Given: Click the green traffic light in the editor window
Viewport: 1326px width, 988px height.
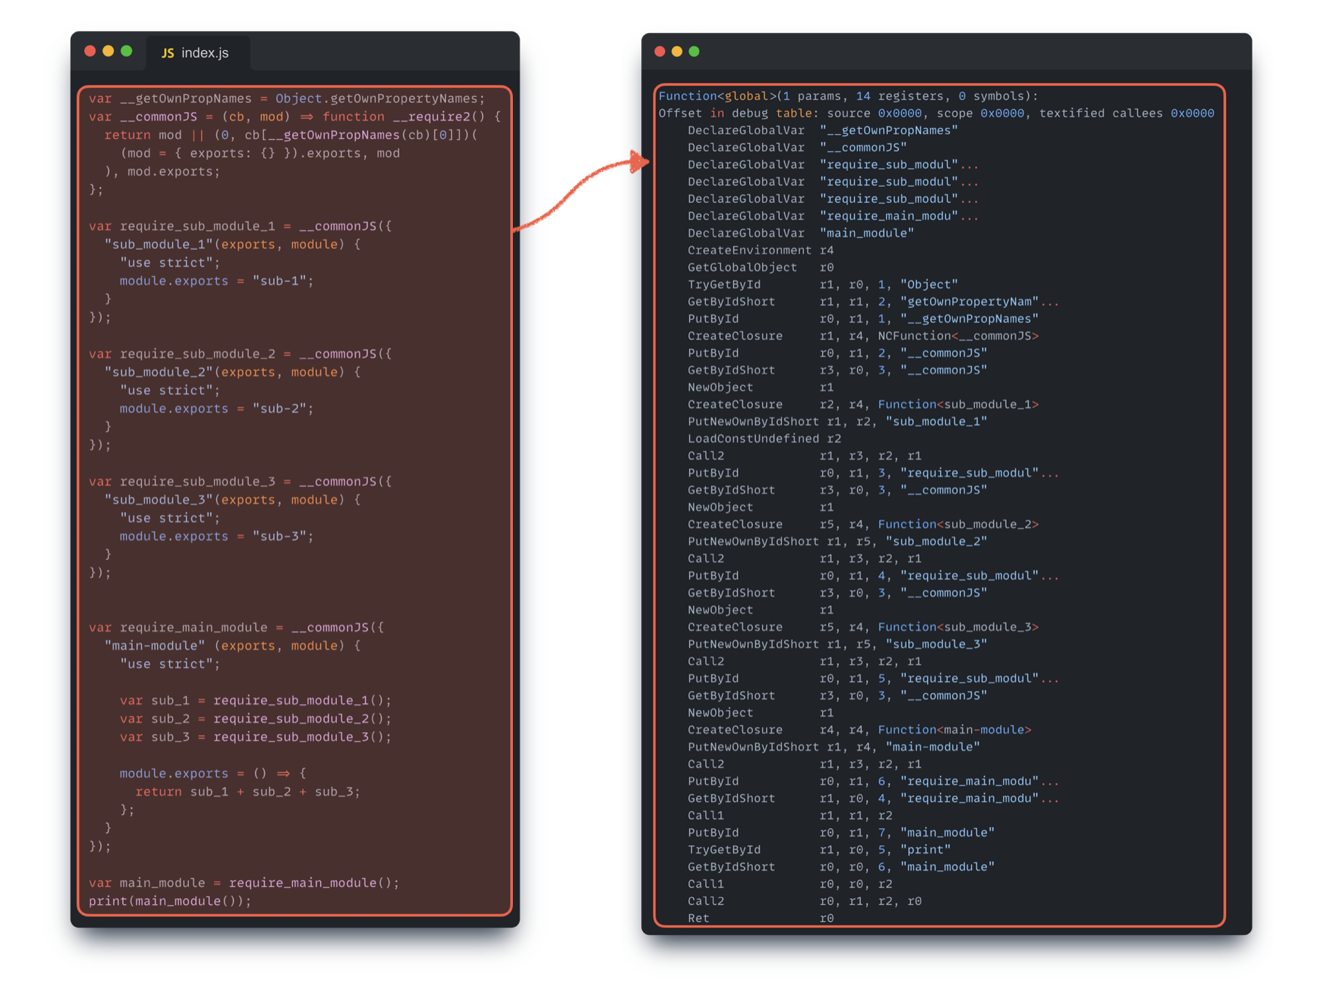Looking at the screenshot, I should pos(127,51).
